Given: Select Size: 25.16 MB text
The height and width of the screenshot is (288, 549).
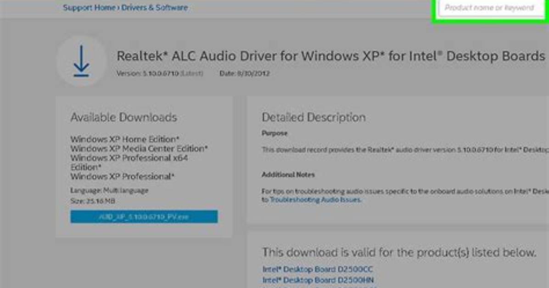Looking at the screenshot, I should 92,201.
